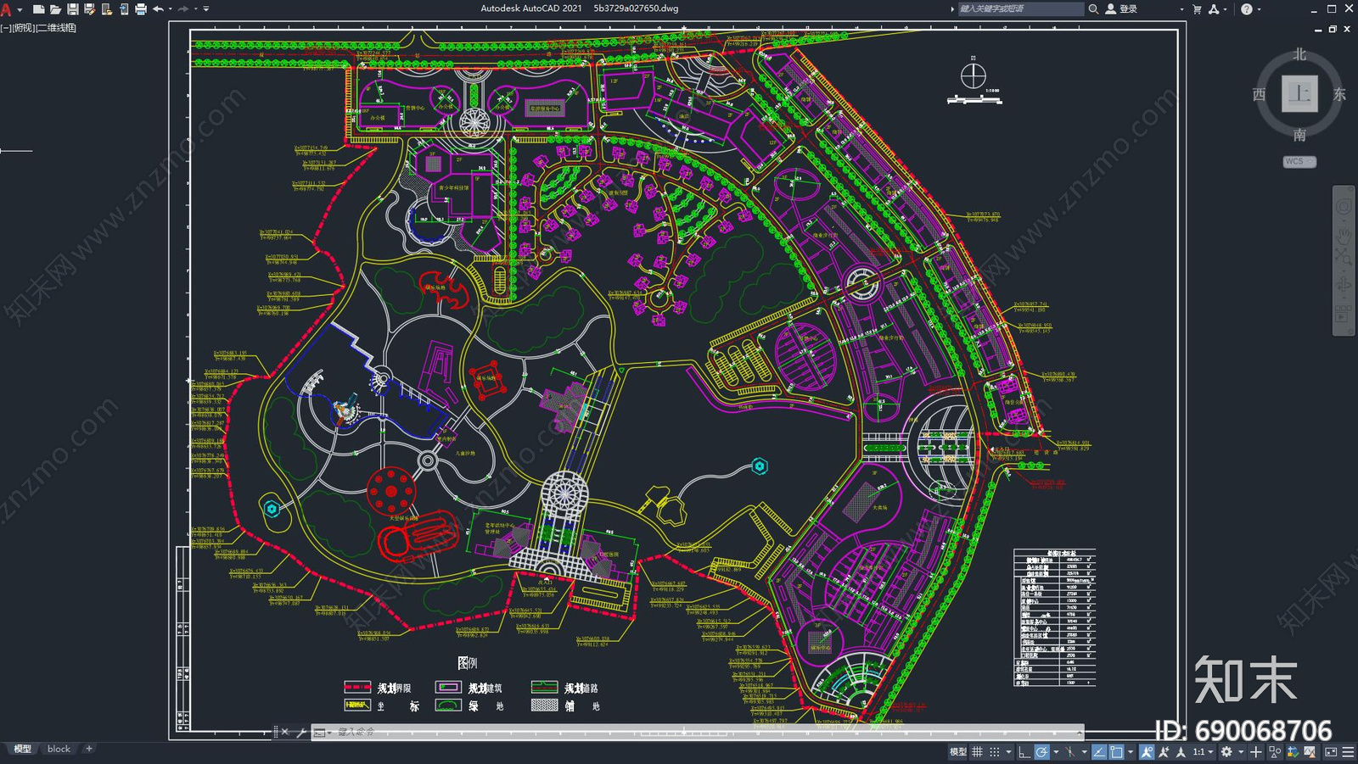The height and width of the screenshot is (764, 1358).
Task: Click the workspace switching gear icon
Action: pos(1226,752)
